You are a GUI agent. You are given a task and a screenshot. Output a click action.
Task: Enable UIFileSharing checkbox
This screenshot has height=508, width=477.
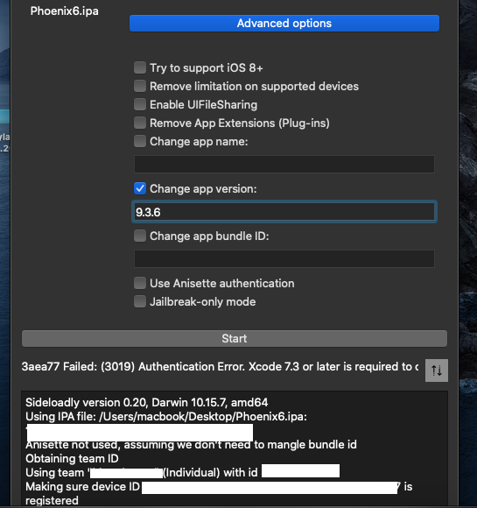[x=140, y=104]
